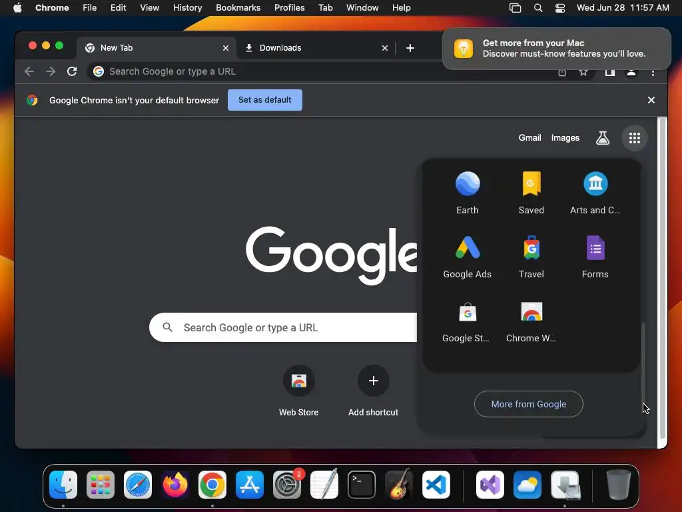Go forward to next page
The height and width of the screenshot is (512, 682).
51,71
